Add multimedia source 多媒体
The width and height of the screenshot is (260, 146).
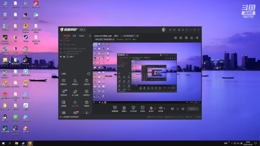point(142,109)
